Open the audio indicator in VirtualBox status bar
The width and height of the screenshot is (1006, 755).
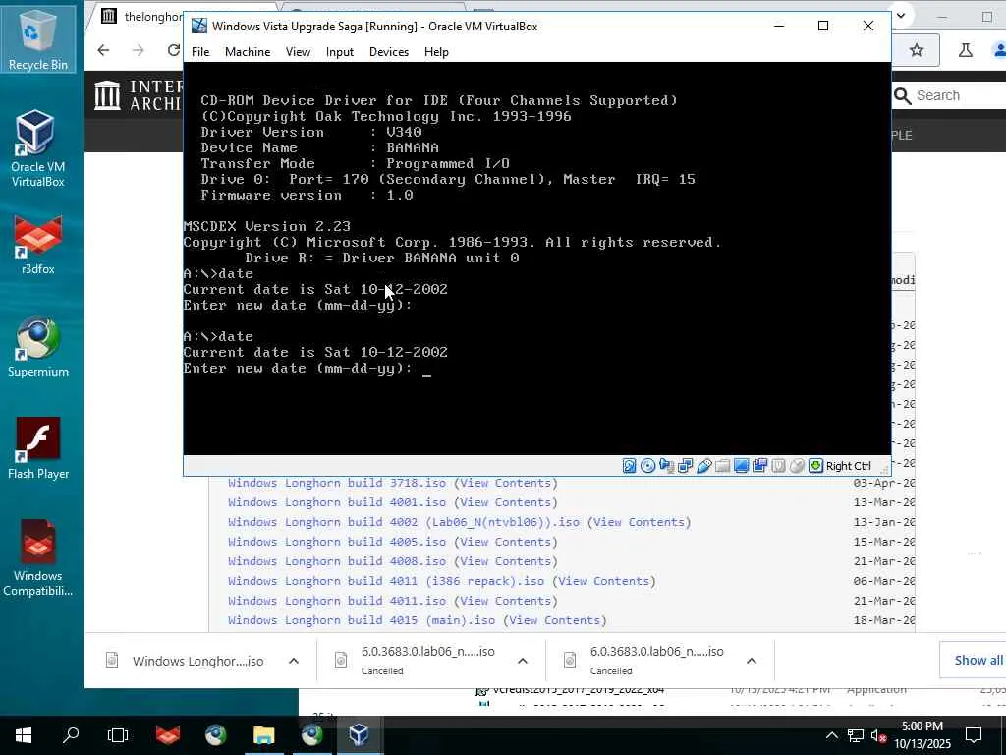pyautogui.click(x=667, y=466)
